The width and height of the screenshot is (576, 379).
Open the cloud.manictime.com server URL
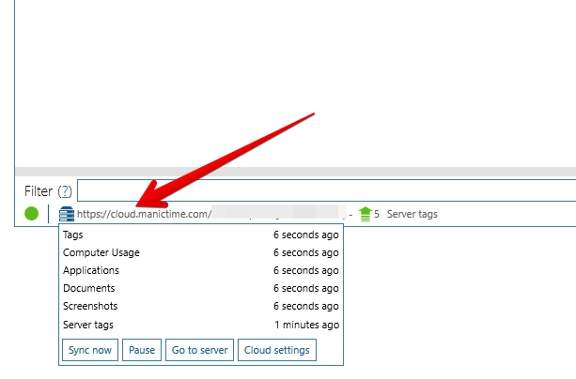click(143, 214)
